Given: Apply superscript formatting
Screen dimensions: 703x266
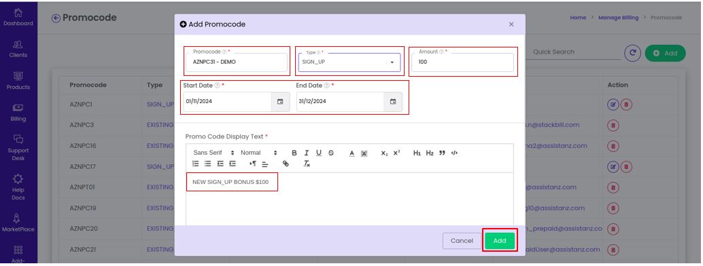Looking at the screenshot, I should point(397,153).
